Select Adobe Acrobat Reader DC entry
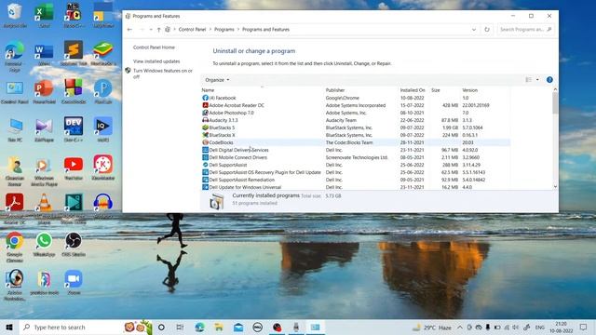The height and width of the screenshot is (335, 596). pos(356,105)
